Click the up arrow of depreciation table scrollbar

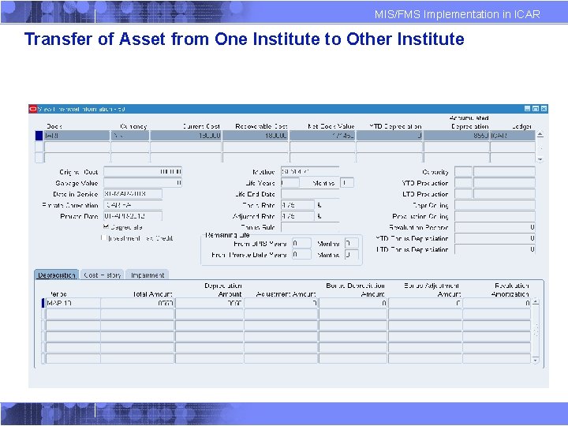coord(536,302)
